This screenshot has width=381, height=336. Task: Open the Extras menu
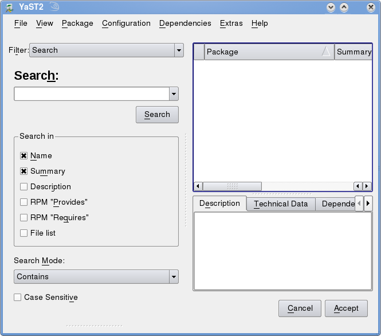click(x=231, y=24)
